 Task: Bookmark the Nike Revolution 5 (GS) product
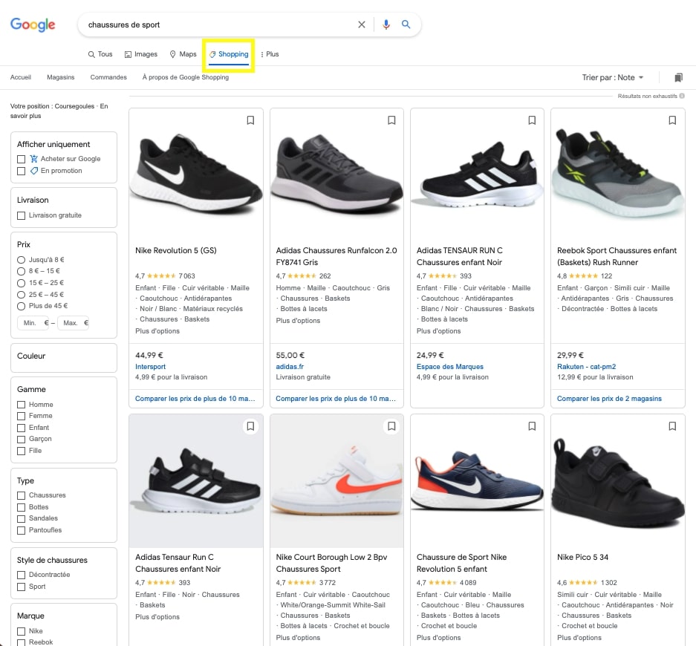point(250,120)
